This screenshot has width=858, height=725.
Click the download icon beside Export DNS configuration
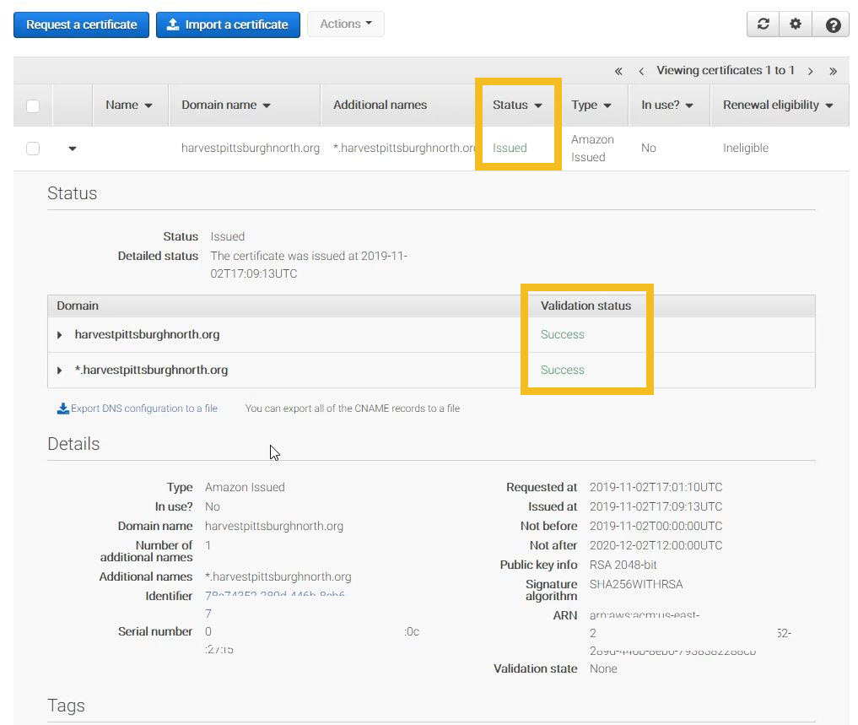click(x=63, y=408)
